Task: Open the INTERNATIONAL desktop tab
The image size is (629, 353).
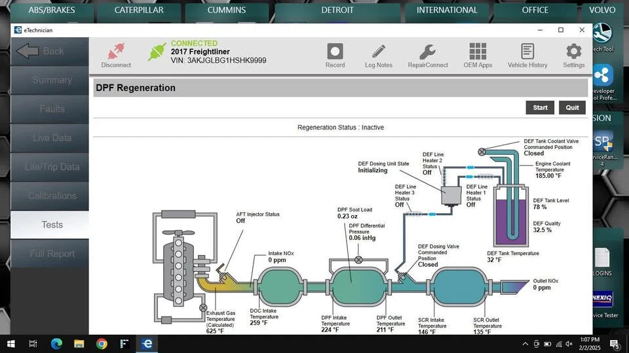Action: (x=447, y=10)
